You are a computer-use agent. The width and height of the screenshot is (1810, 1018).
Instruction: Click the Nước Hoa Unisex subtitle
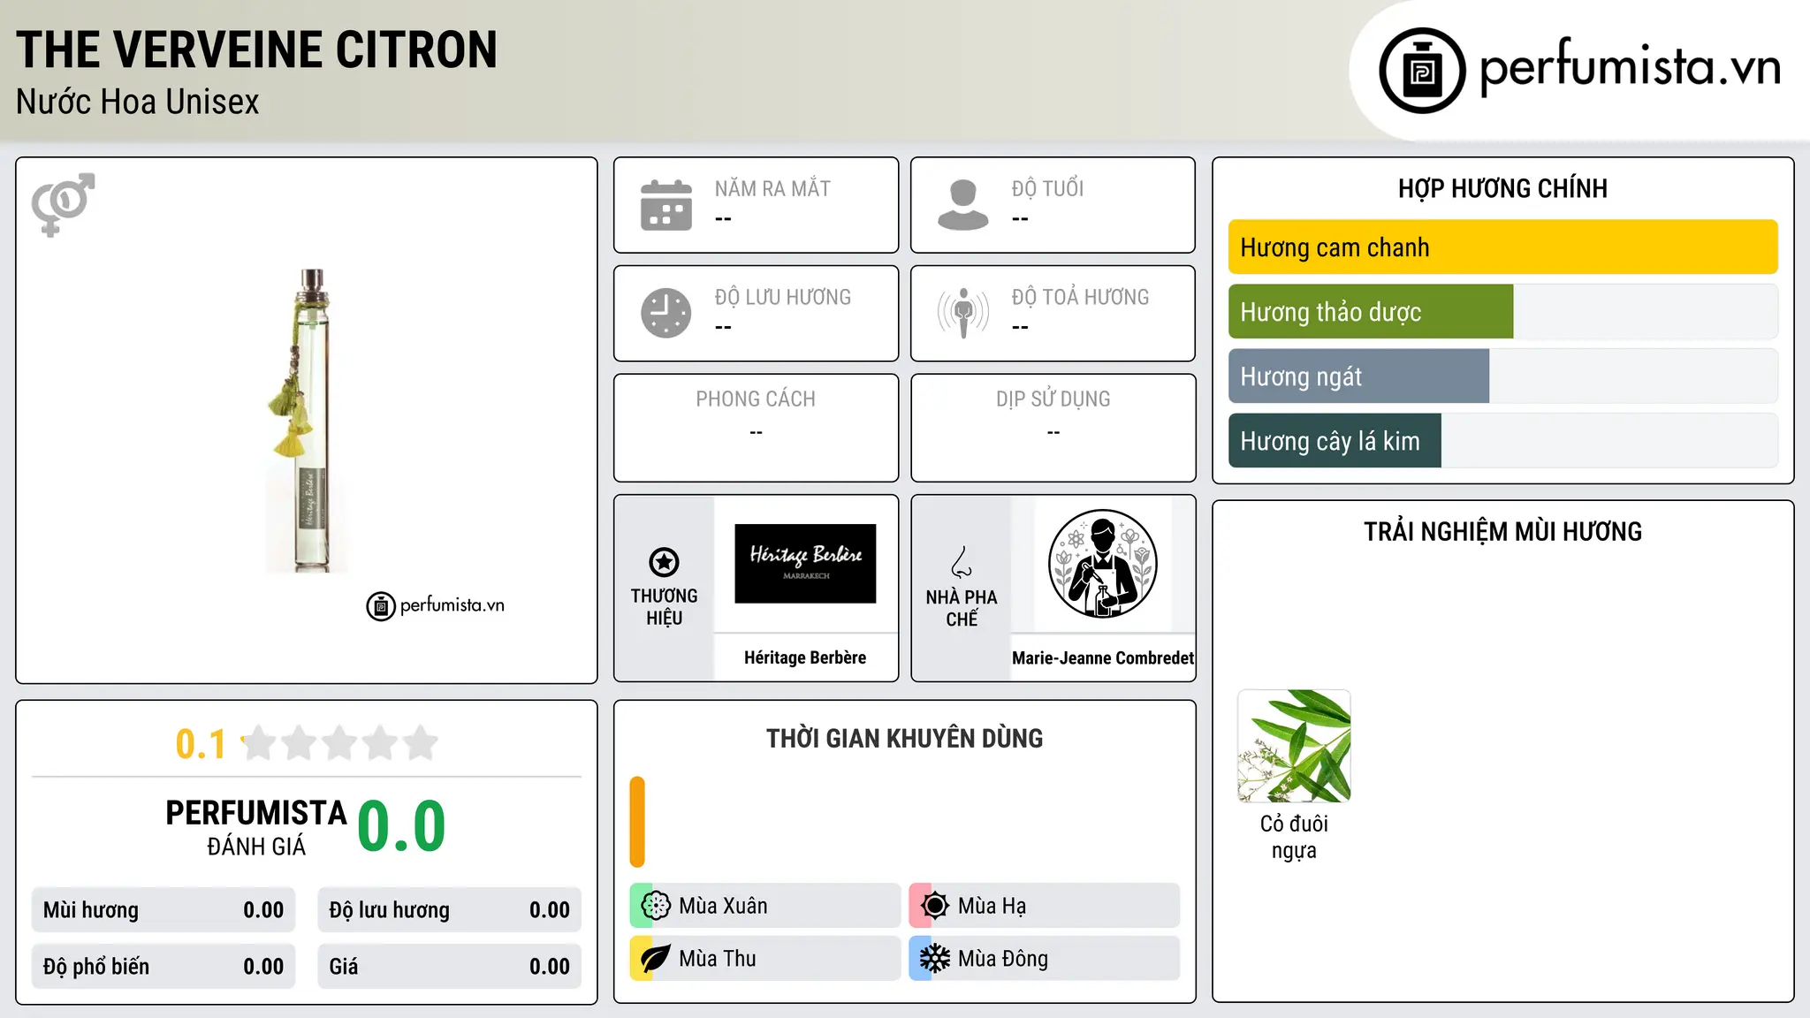138,103
